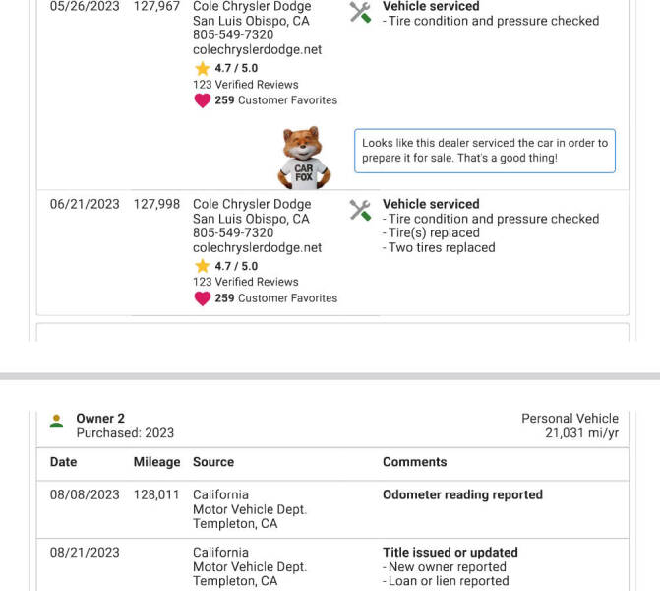Image resolution: width=660 pixels, height=591 pixels.
Task: Click the yellow star rating in 06/21/2023 entry
Action: pyautogui.click(x=203, y=266)
